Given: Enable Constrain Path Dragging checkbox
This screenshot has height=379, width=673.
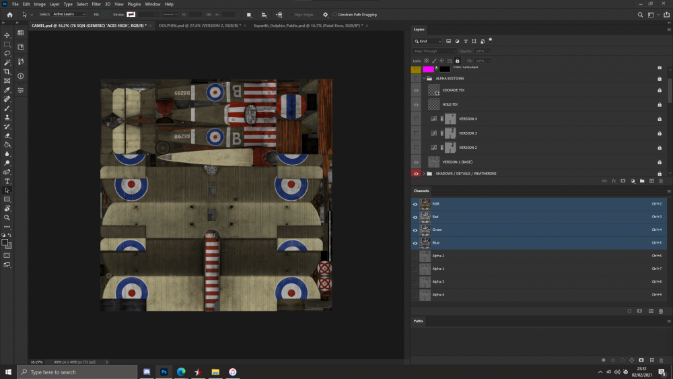Looking at the screenshot, I should click(335, 14).
